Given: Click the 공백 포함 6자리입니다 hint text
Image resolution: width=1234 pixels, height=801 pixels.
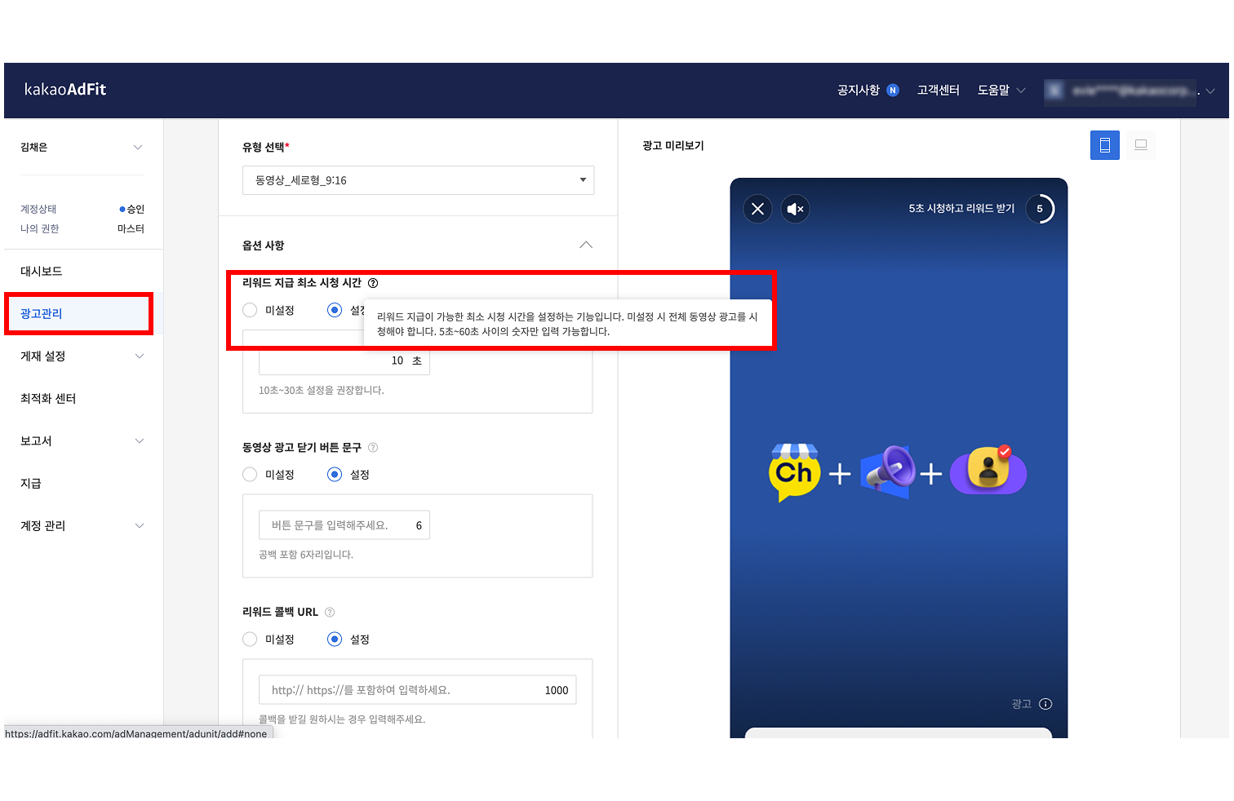Looking at the screenshot, I should tap(306, 555).
